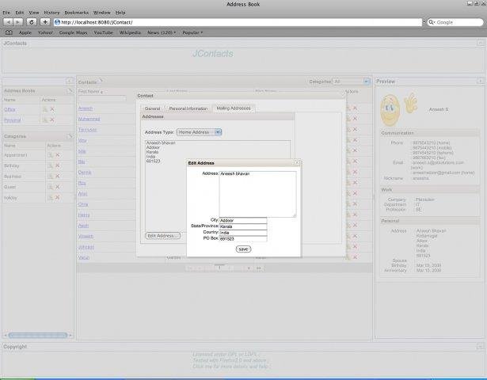The width and height of the screenshot is (487, 380).
Task: Click the save button in Edit Address
Action: click(244, 249)
